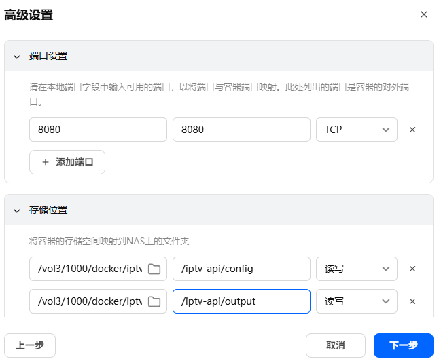
Task: Browse folder for the output mapping path
Action: (x=154, y=301)
